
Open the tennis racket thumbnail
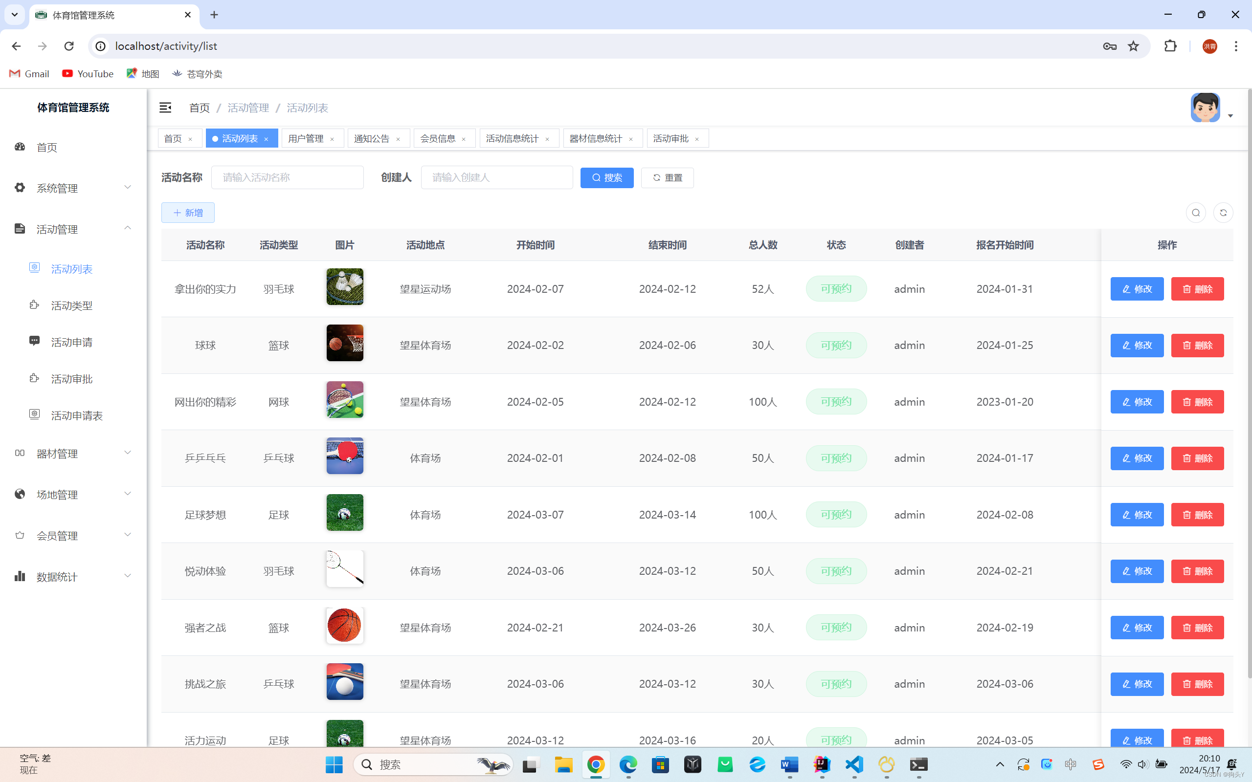[x=345, y=399]
